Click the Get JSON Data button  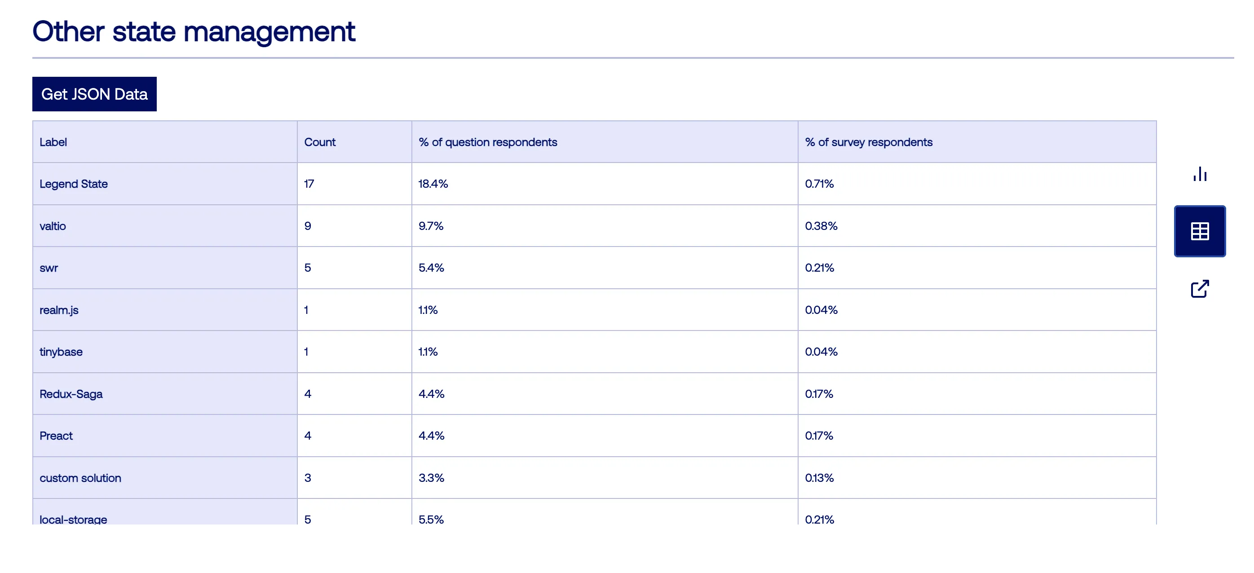pos(94,94)
